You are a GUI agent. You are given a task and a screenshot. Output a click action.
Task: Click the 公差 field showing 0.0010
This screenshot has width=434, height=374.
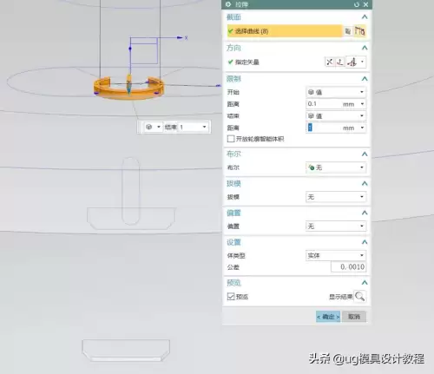[348, 266]
